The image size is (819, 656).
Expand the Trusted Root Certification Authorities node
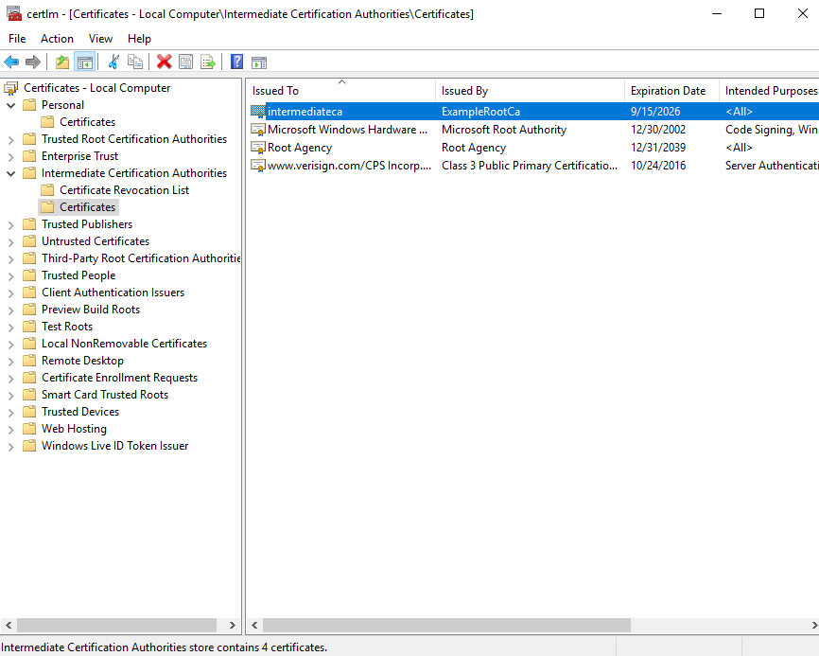tap(11, 139)
